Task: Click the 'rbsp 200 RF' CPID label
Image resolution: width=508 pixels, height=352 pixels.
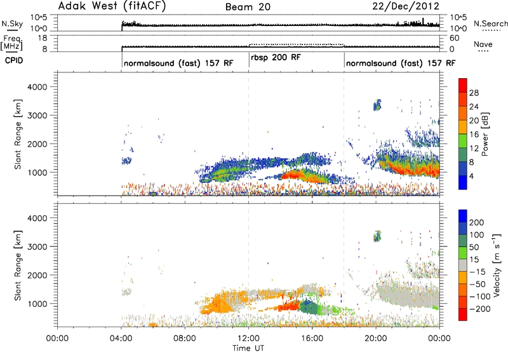Action: click(276, 57)
